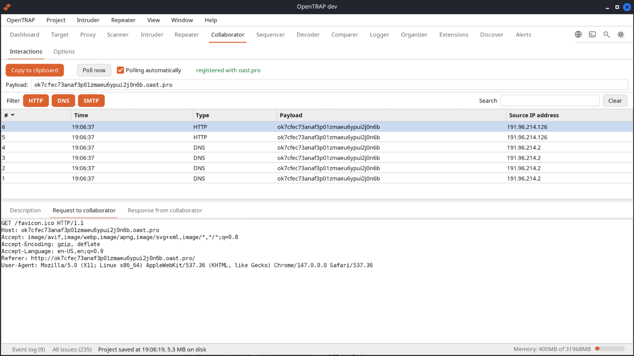Sort by the # column arrow

13,115
